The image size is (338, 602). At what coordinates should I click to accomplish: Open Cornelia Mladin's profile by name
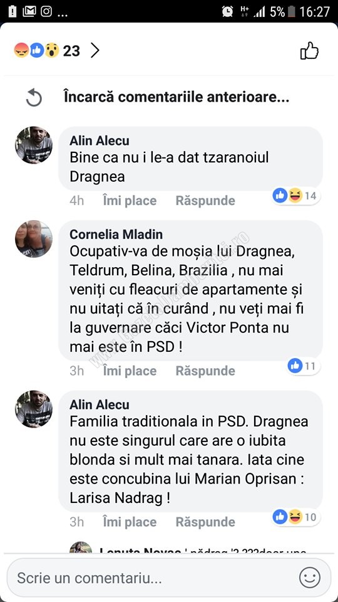click(116, 234)
